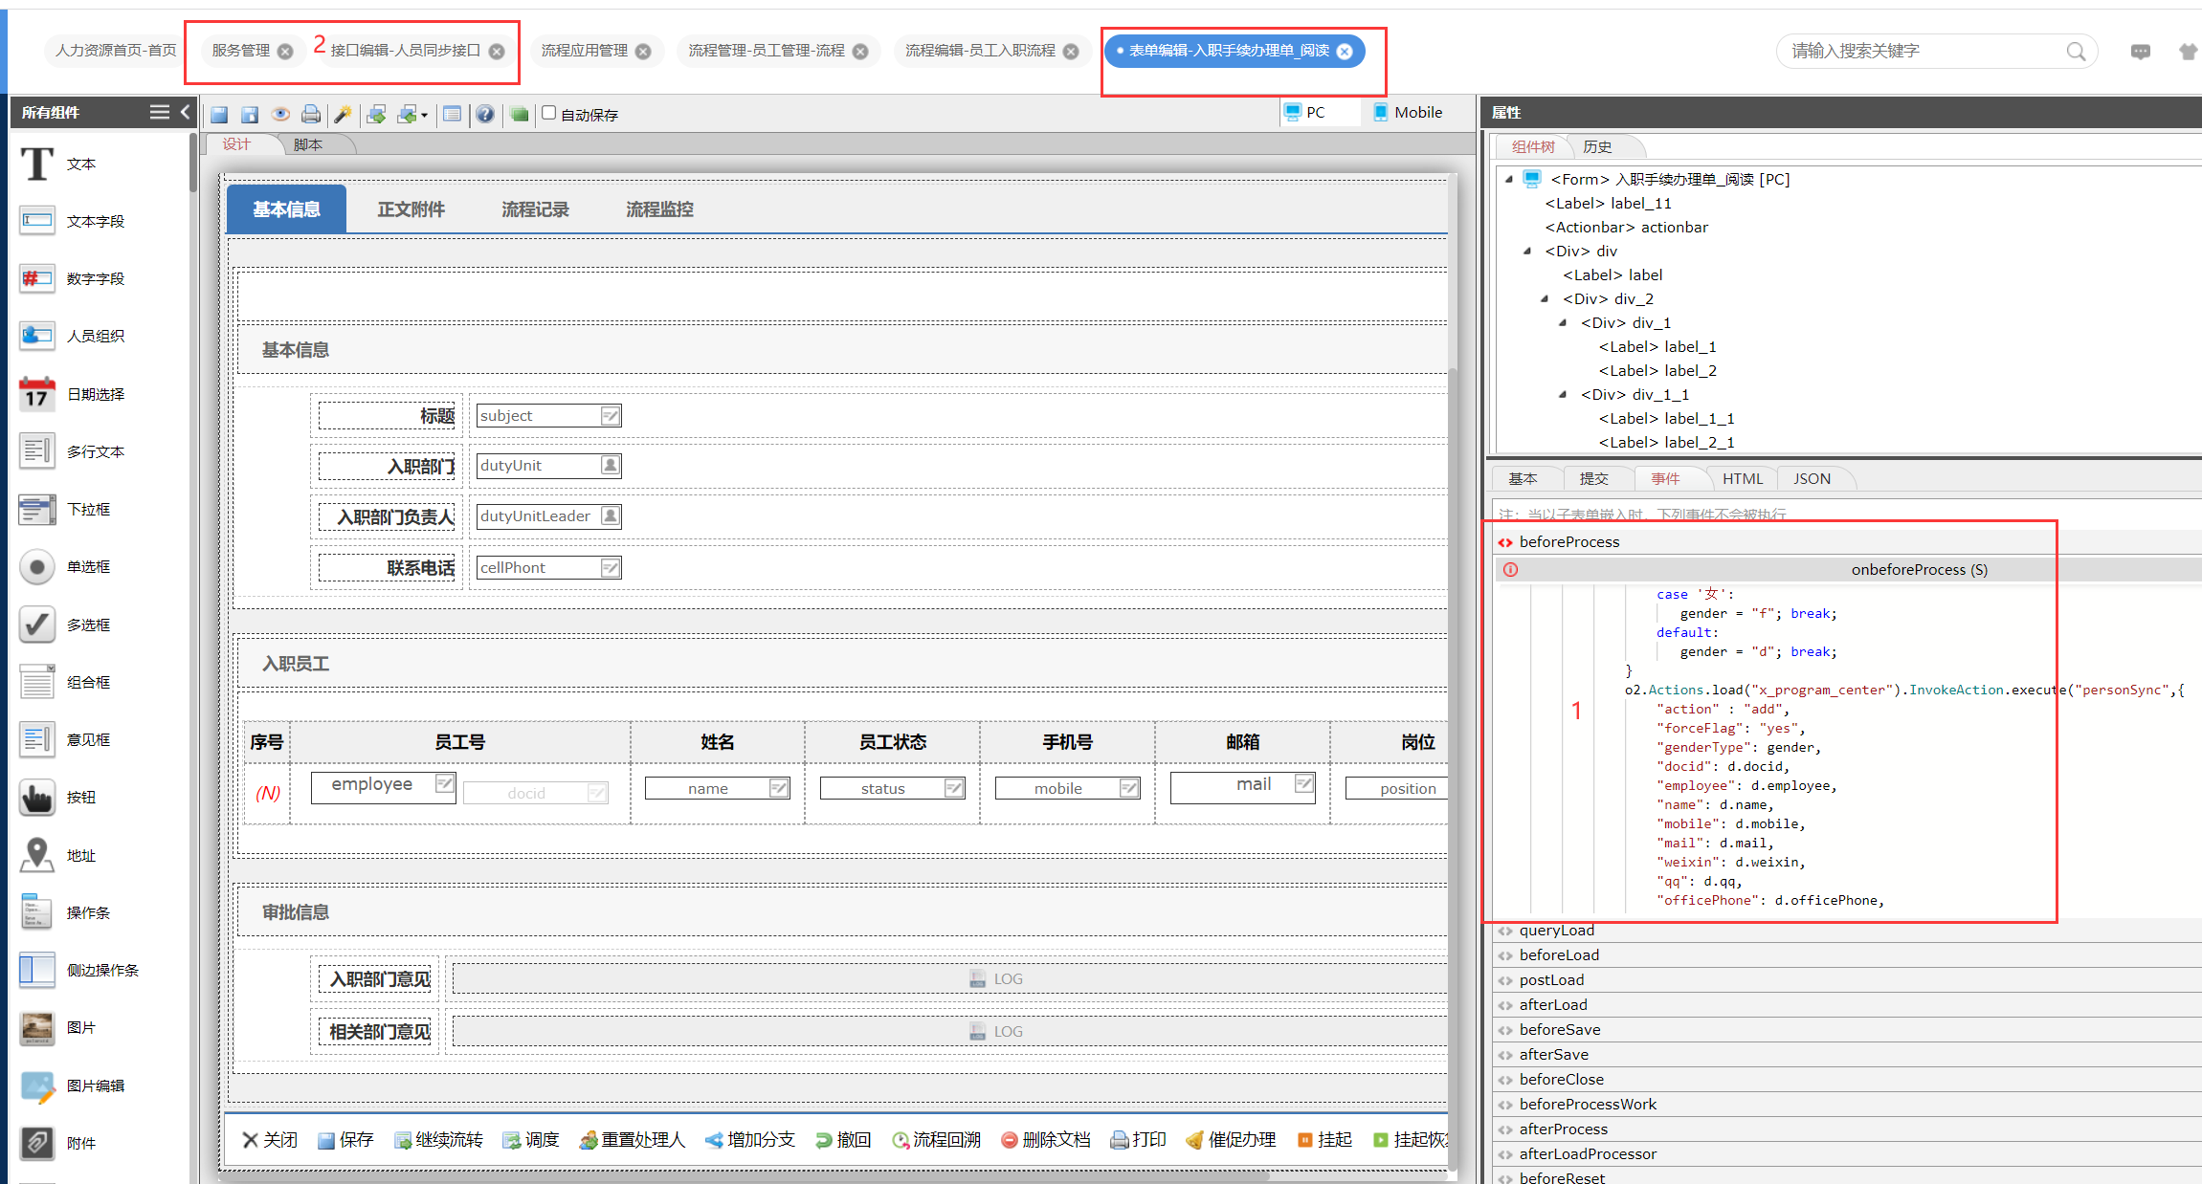Click the eye Preview form icon
The height and width of the screenshot is (1184, 2202).
[280, 115]
